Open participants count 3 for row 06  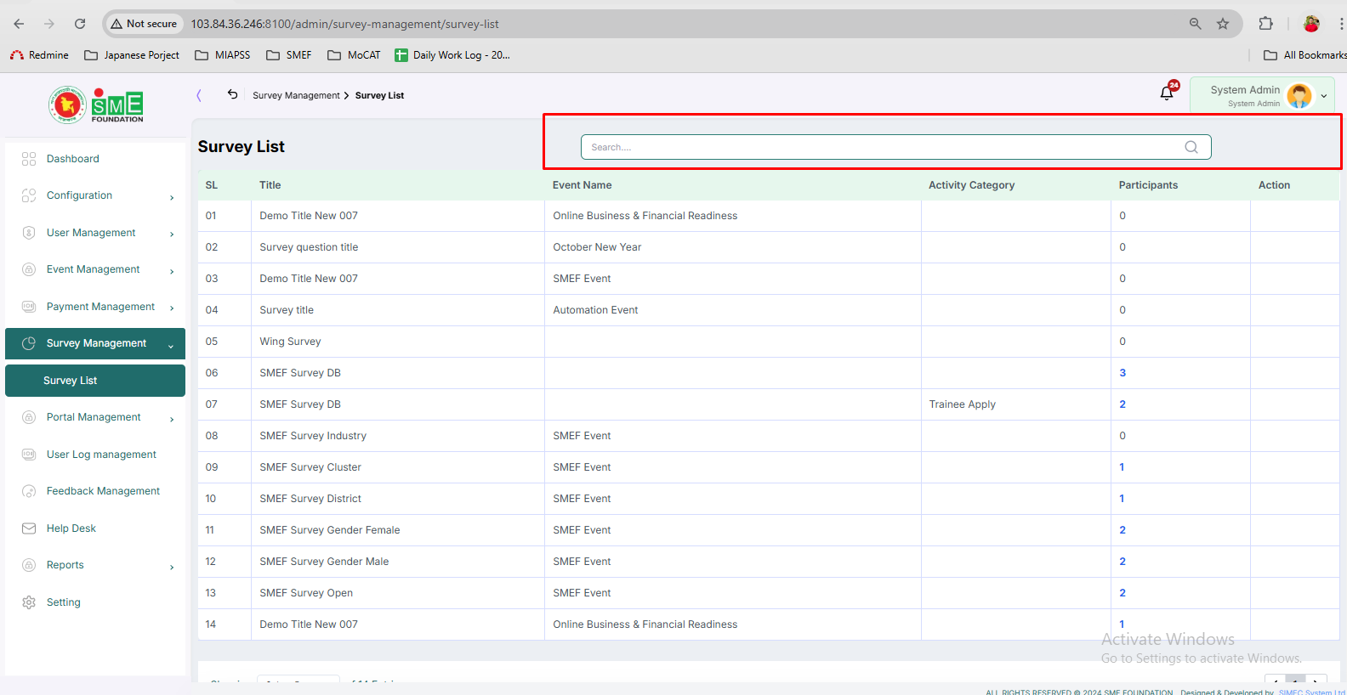click(1122, 373)
